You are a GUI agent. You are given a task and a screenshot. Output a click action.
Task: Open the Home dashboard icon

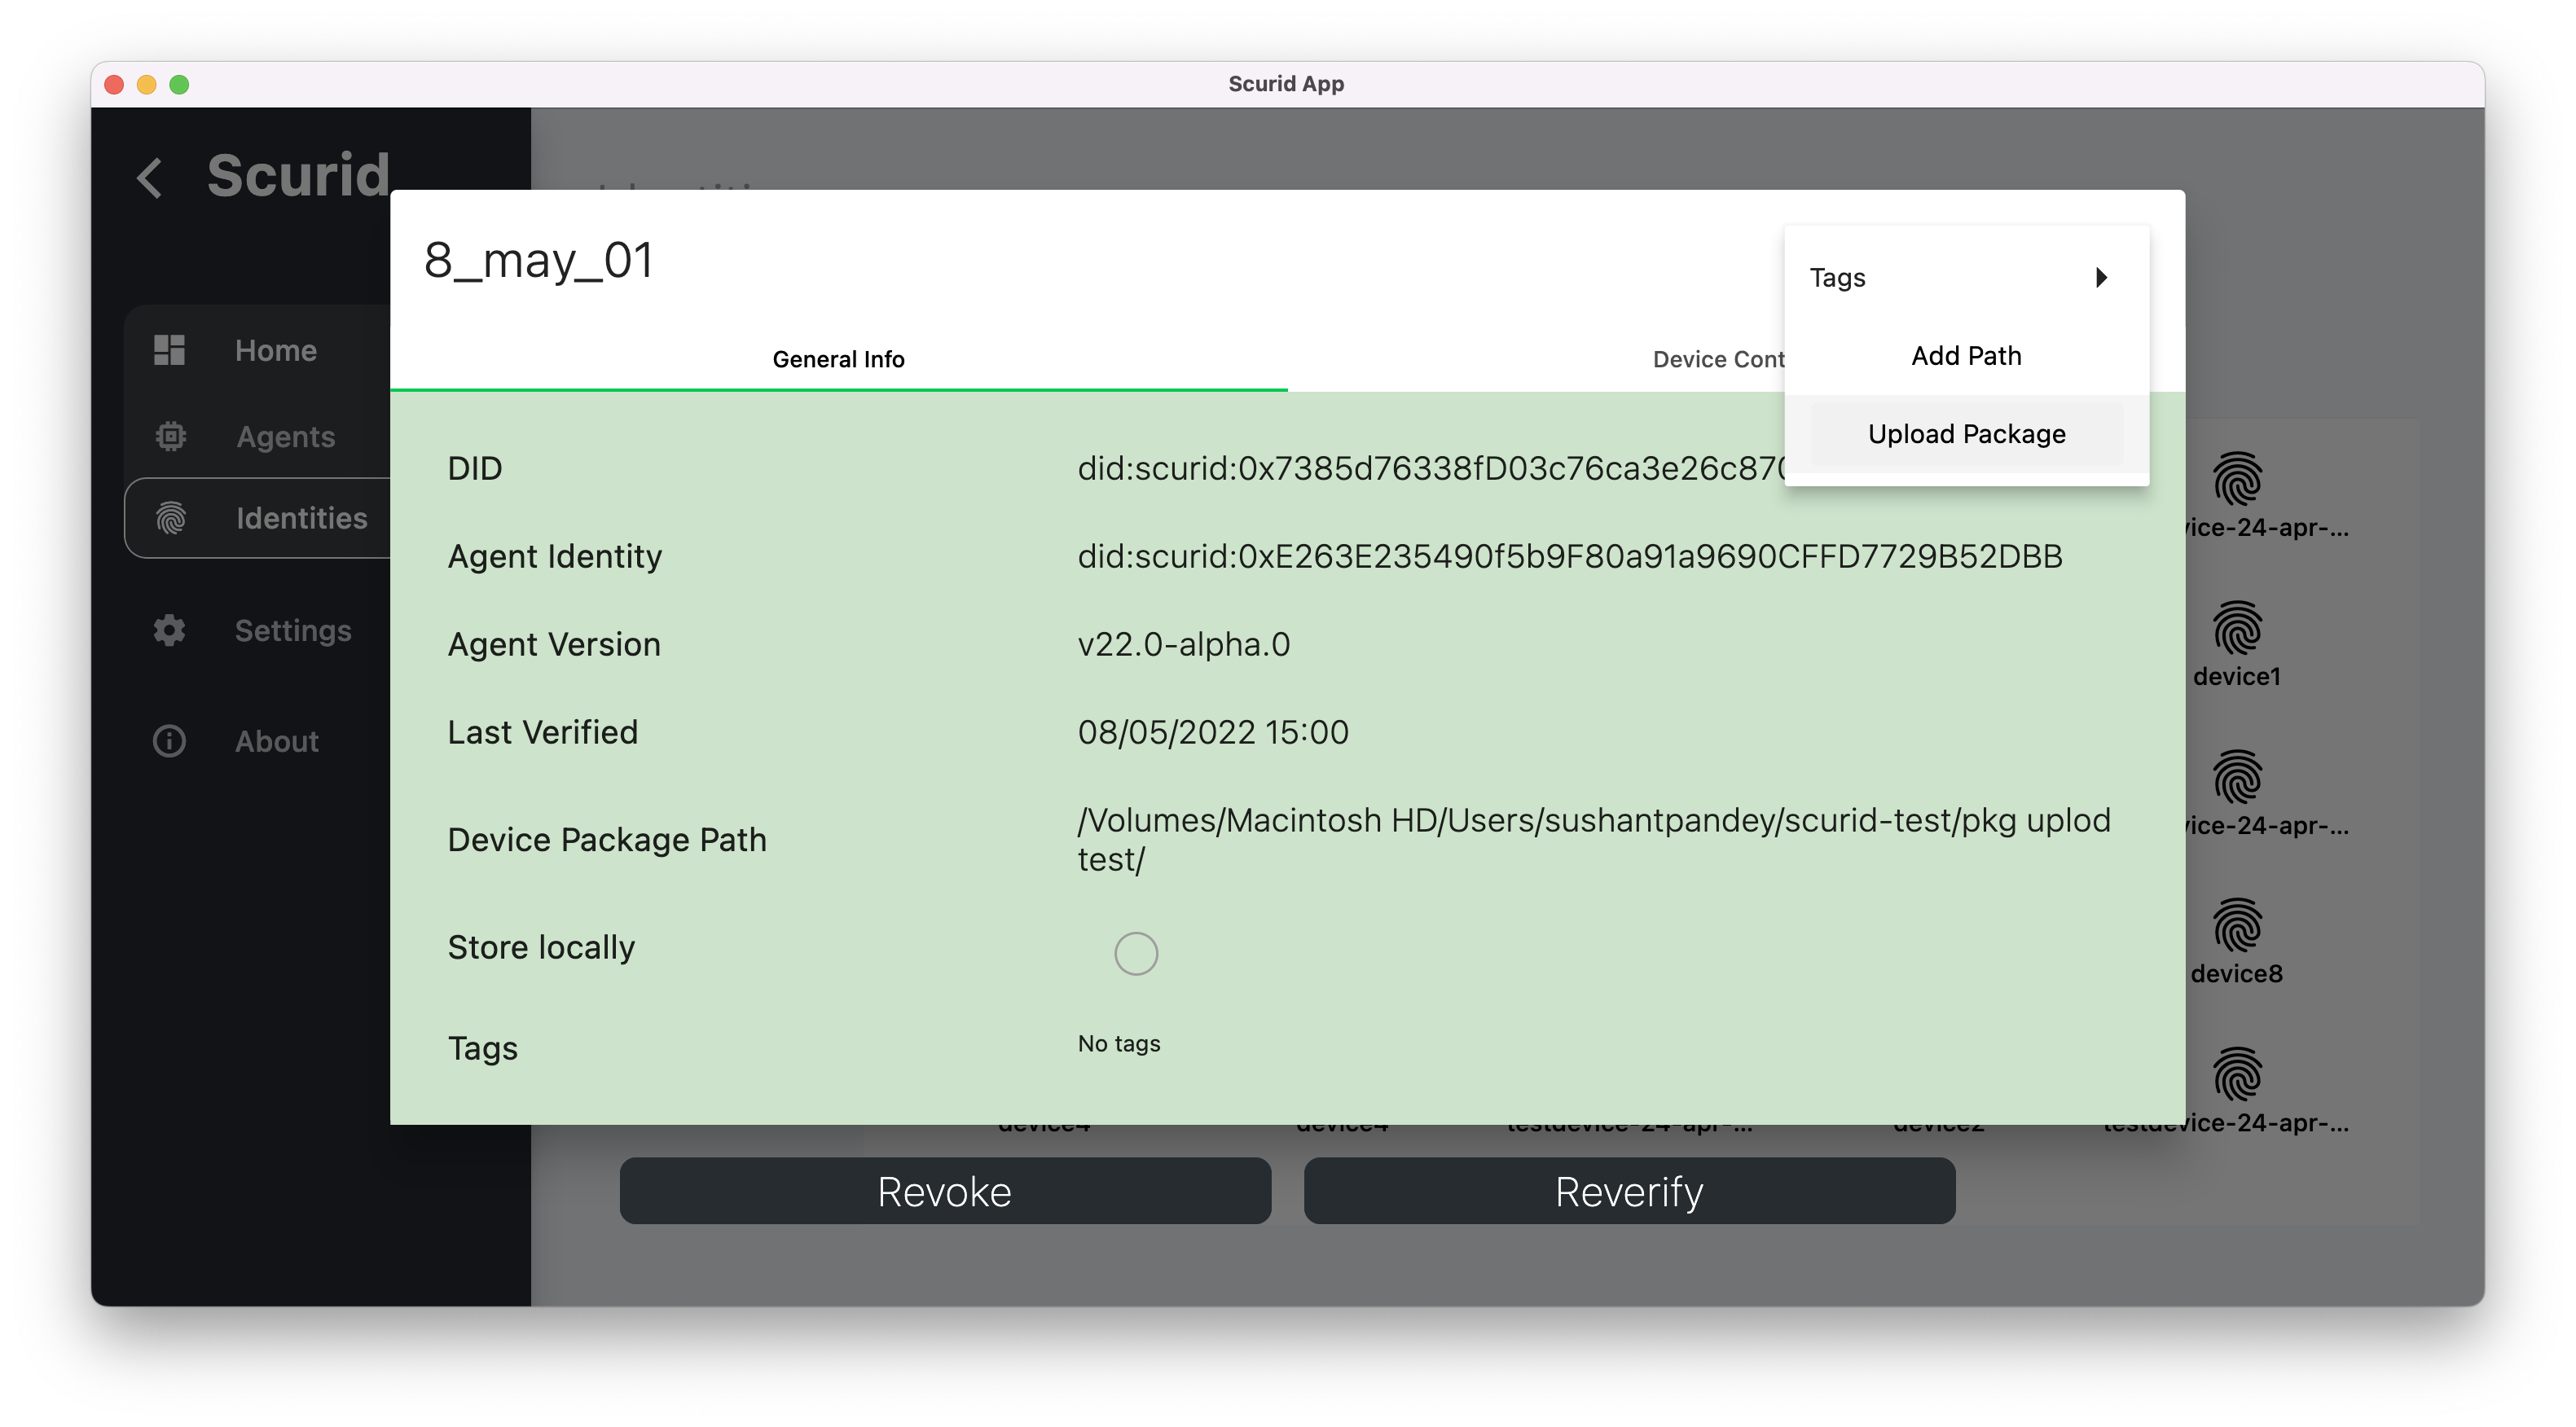169,350
